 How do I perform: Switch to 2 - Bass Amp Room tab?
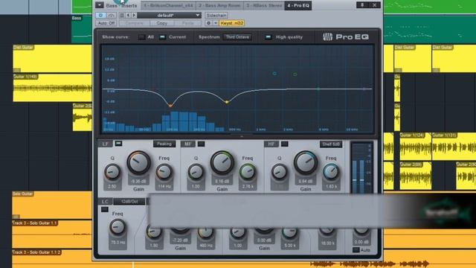[219, 5]
